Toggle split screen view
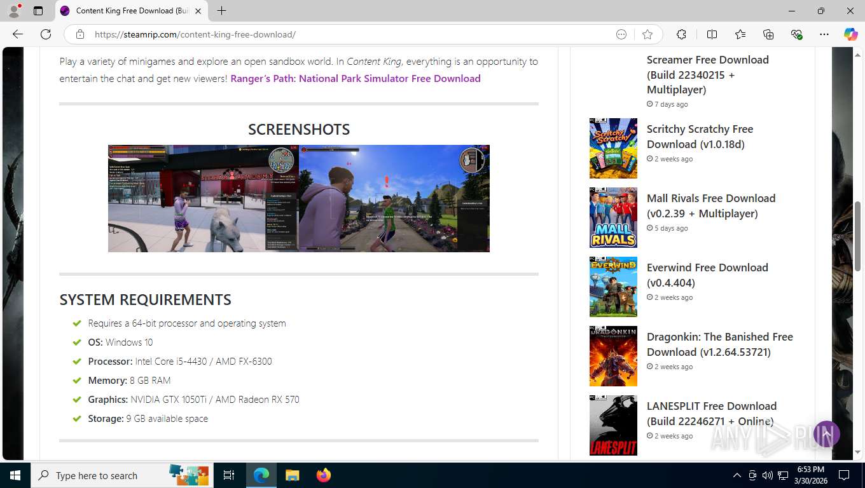The width and height of the screenshot is (865, 488). point(712,34)
